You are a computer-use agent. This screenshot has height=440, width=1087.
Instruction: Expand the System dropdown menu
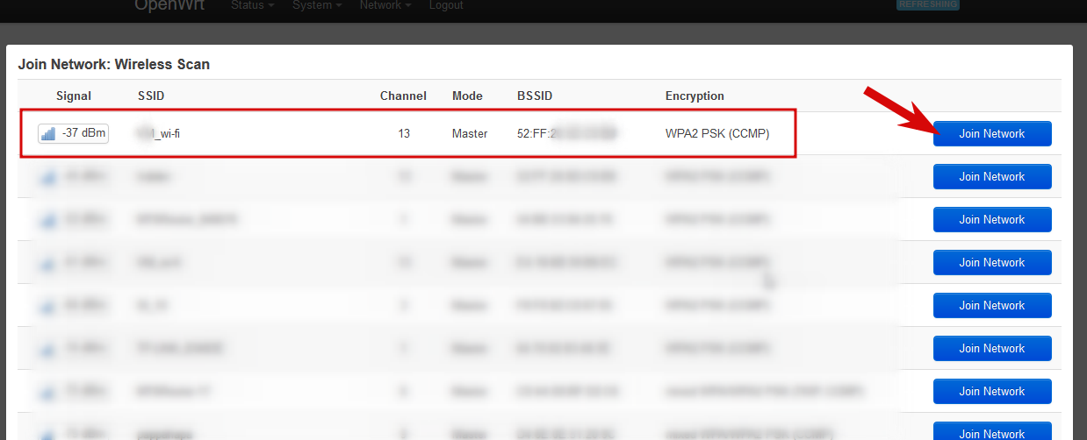pos(318,5)
